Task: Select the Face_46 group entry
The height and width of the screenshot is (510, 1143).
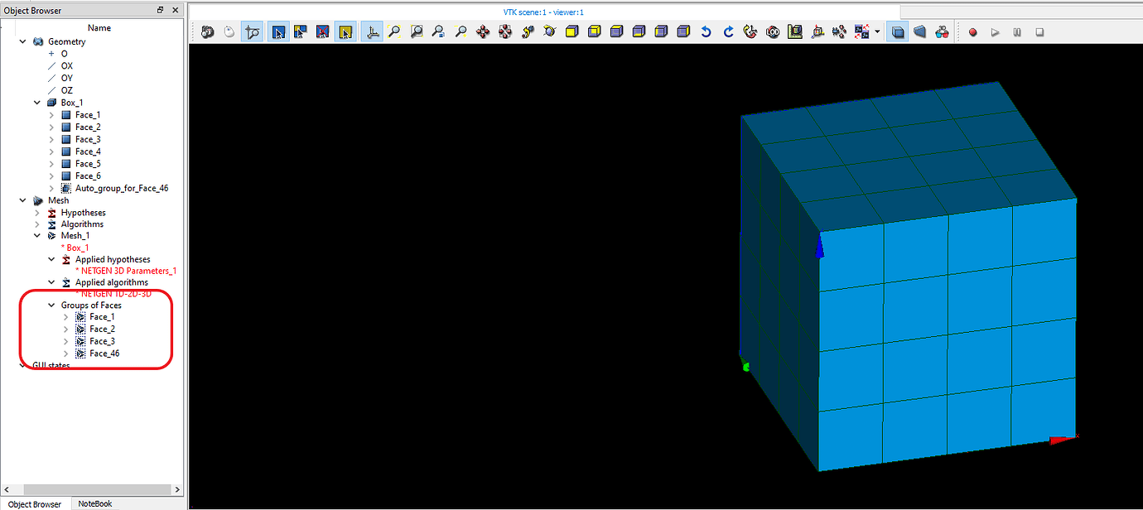Action: pos(103,353)
